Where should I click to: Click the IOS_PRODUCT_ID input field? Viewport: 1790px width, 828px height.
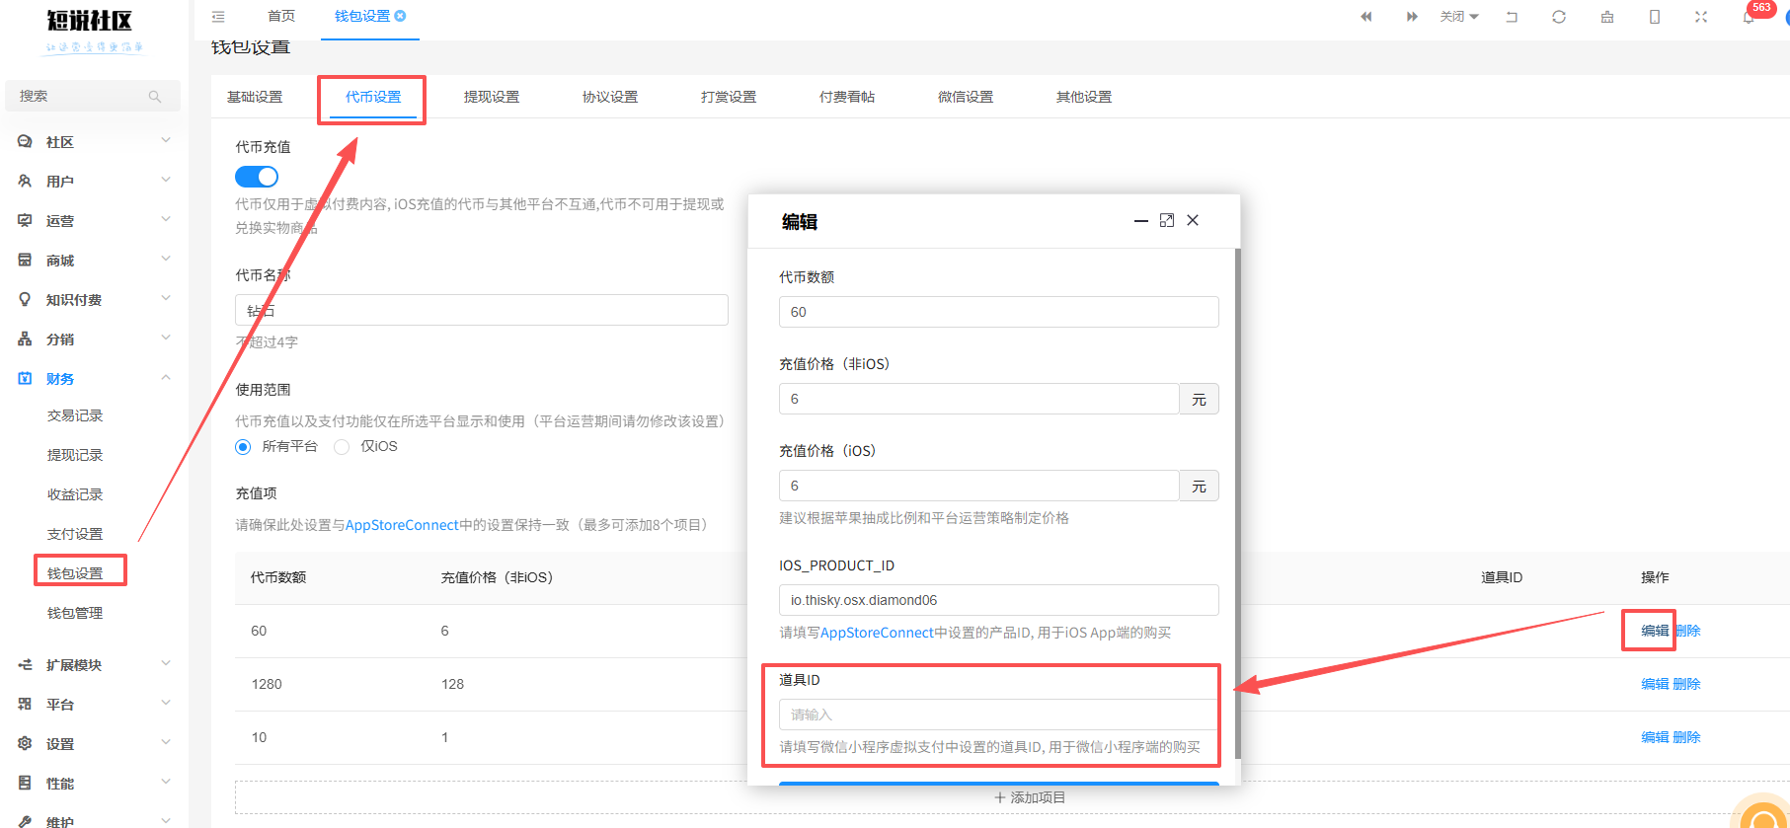click(x=998, y=600)
